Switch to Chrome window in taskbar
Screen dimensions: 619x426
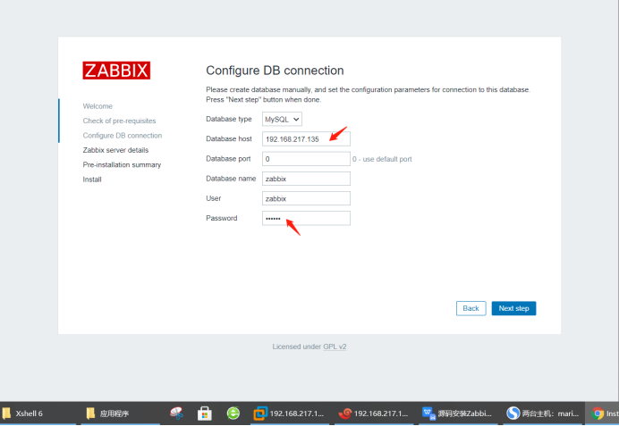point(604,413)
